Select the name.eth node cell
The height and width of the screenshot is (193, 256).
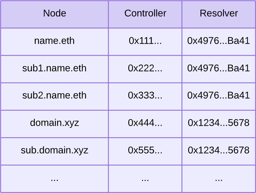pyautogui.click(x=54, y=41)
